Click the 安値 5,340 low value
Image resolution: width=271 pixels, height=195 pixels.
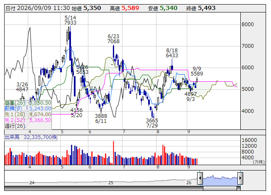coord(163,8)
